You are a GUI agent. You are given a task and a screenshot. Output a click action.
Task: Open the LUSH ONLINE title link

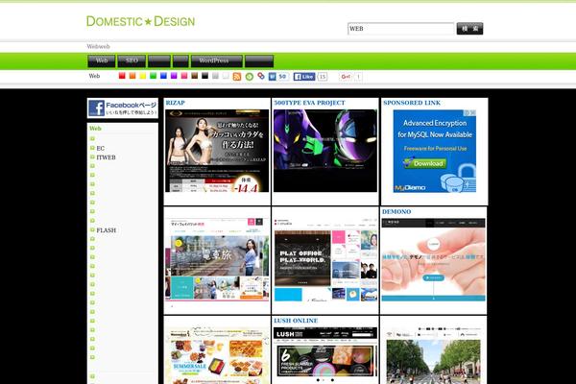click(x=296, y=321)
